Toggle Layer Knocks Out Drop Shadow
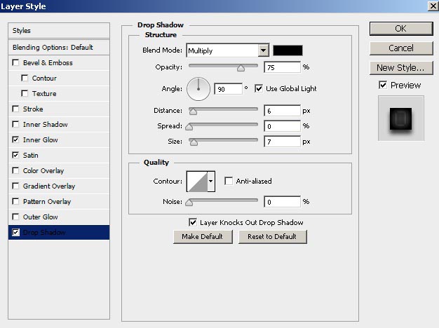This screenshot has height=328, width=439. pos(193,222)
